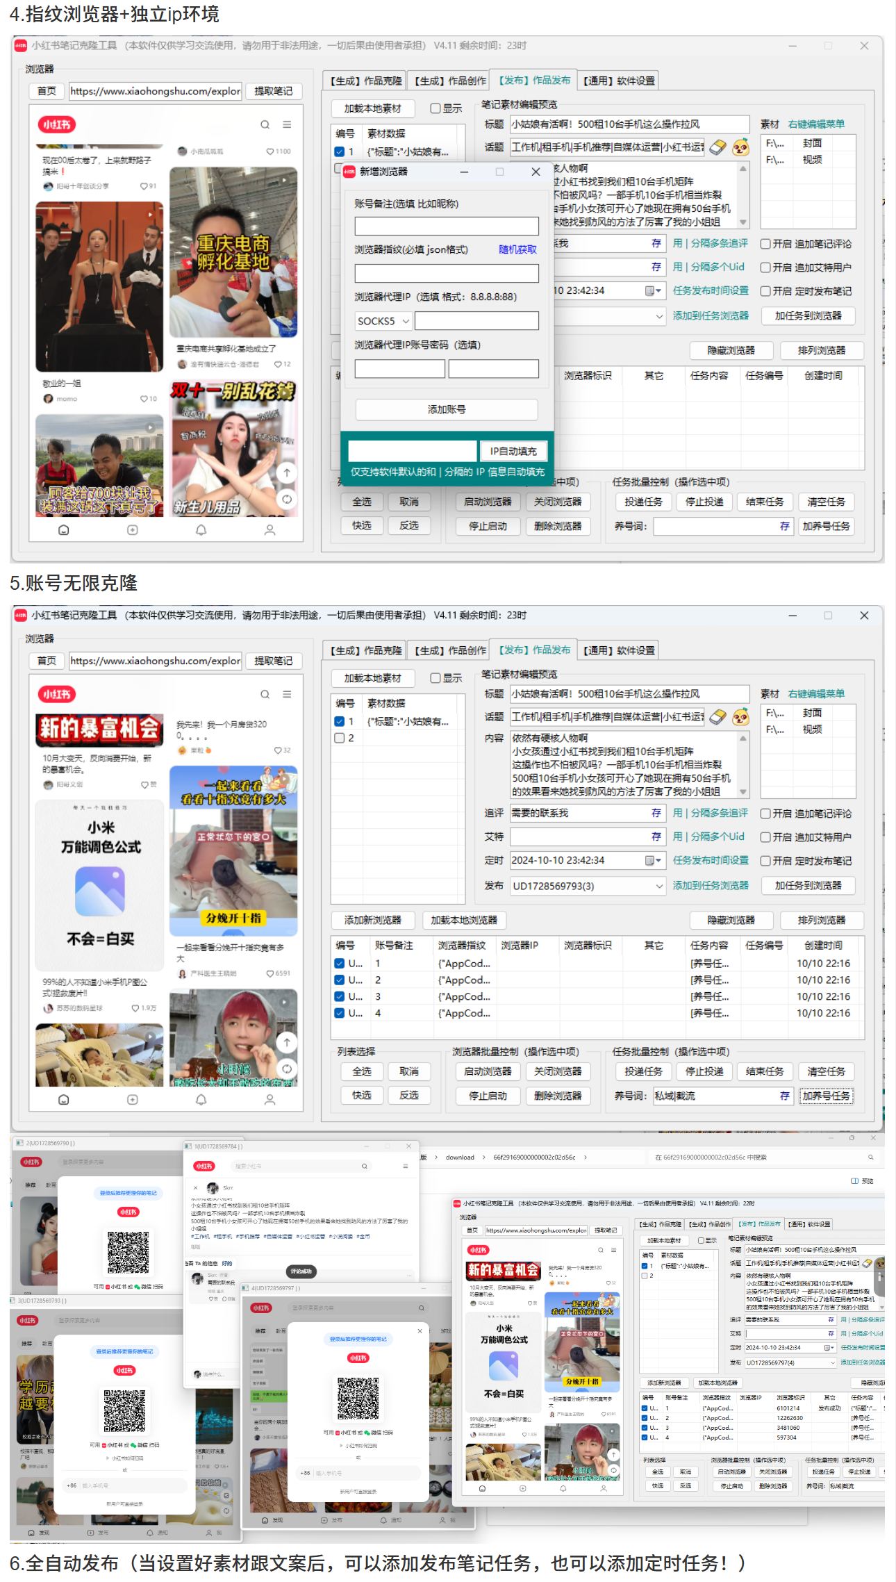Click the emoji face icon beside 话题 in section 5
The height and width of the screenshot is (1582, 896).
(740, 717)
